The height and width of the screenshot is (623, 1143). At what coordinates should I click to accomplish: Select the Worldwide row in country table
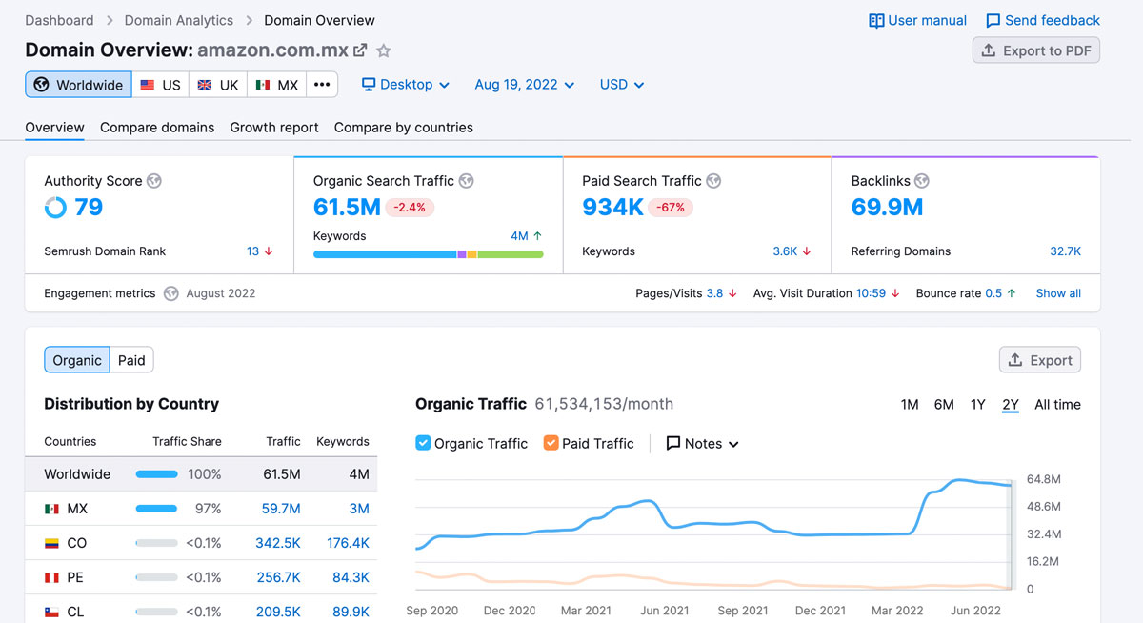[201, 474]
